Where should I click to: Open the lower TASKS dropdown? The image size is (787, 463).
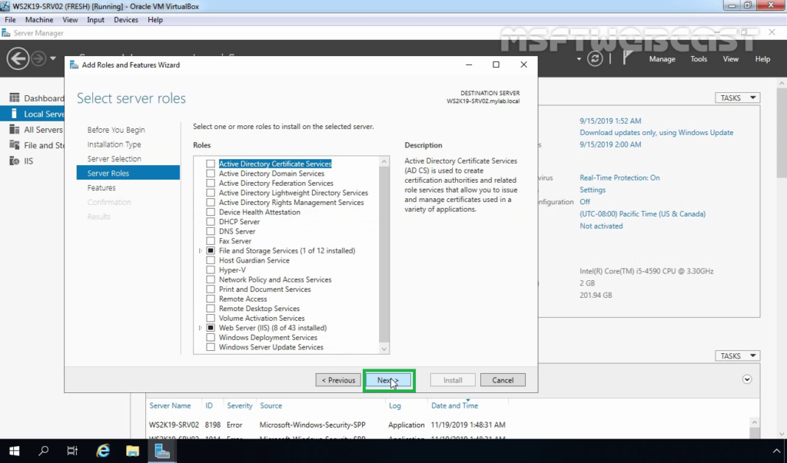click(737, 356)
